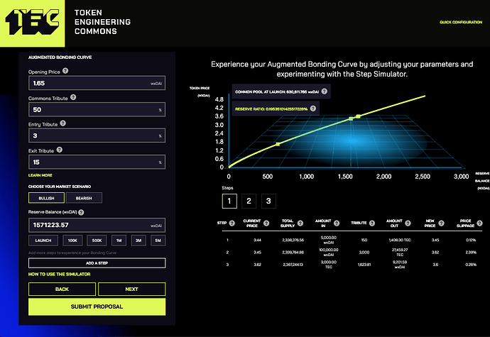Set reserve balance to Launch preset
Image resolution: width=490 pixels, height=337 pixels.
(43, 241)
